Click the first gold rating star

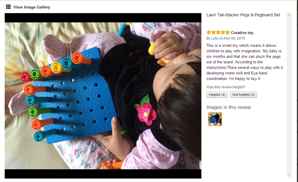pyautogui.click(x=209, y=33)
